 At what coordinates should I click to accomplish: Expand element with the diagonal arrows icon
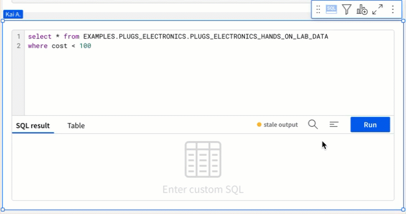(377, 9)
